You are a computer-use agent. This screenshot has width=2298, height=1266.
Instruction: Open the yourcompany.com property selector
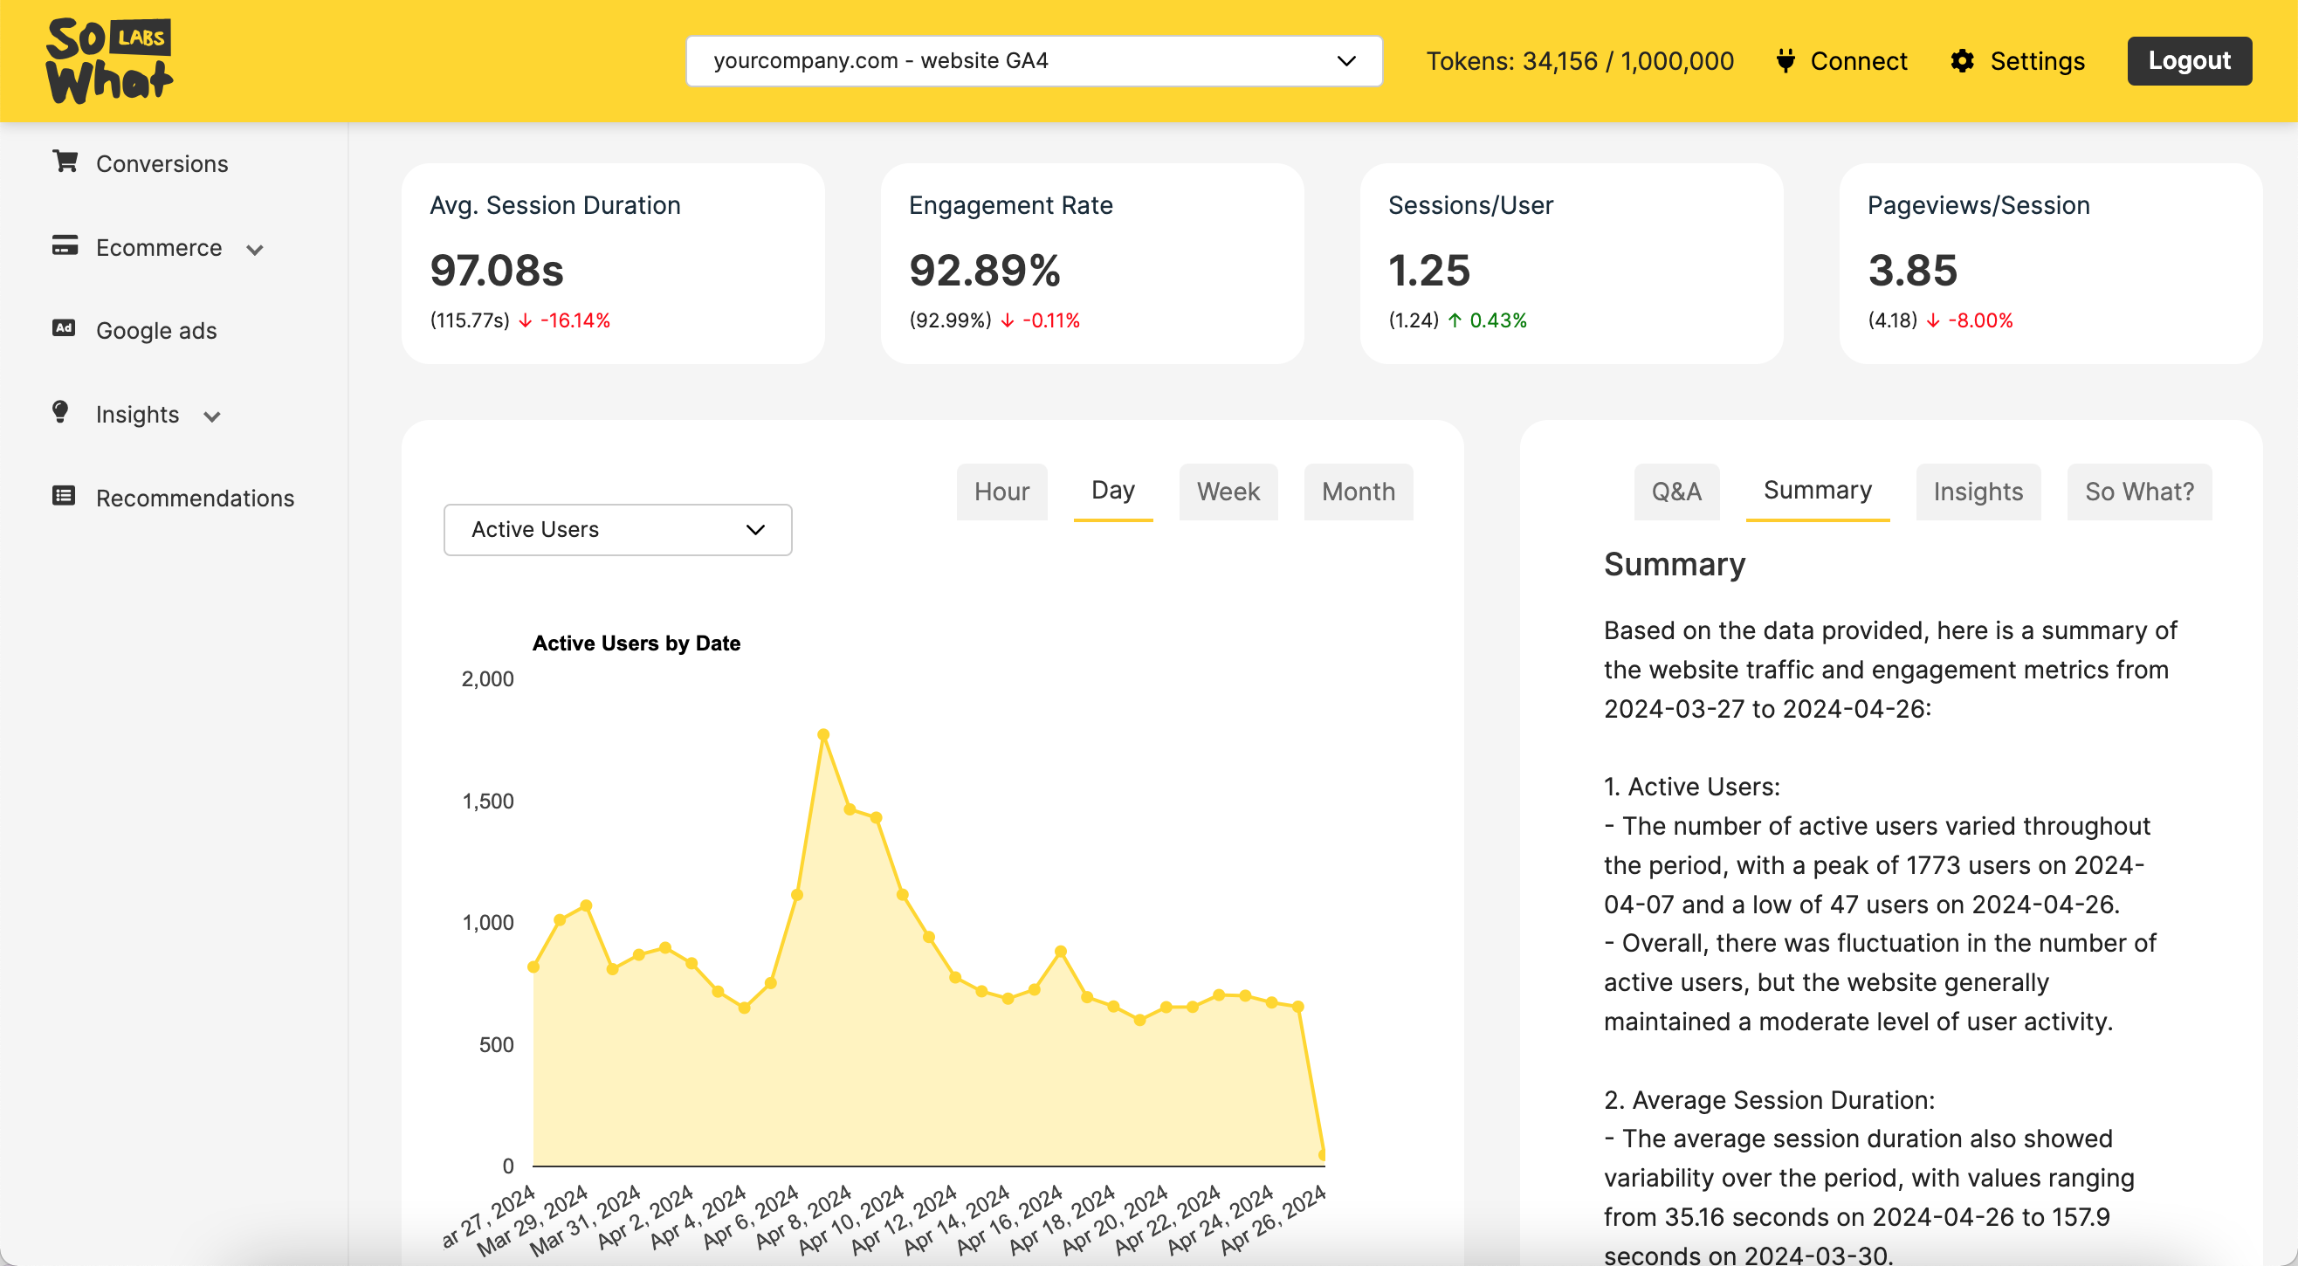[1033, 60]
